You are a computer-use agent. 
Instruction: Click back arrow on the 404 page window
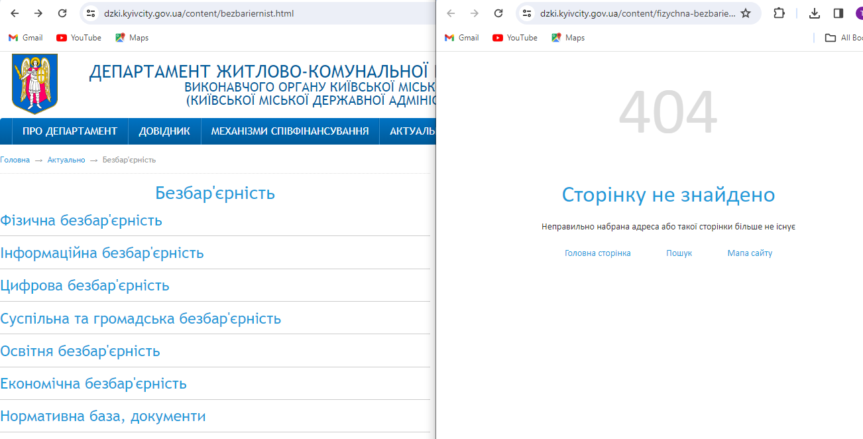[x=451, y=12]
